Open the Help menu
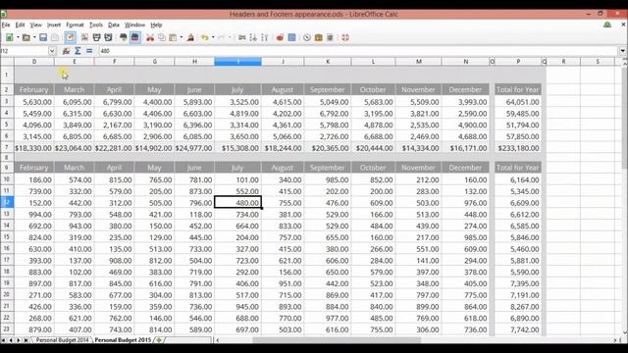The width and height of the screenshot is (628, 353). tap(156, 25)
